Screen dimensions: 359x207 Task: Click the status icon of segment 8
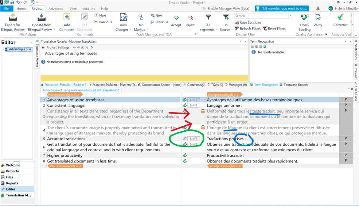[184, 161]
